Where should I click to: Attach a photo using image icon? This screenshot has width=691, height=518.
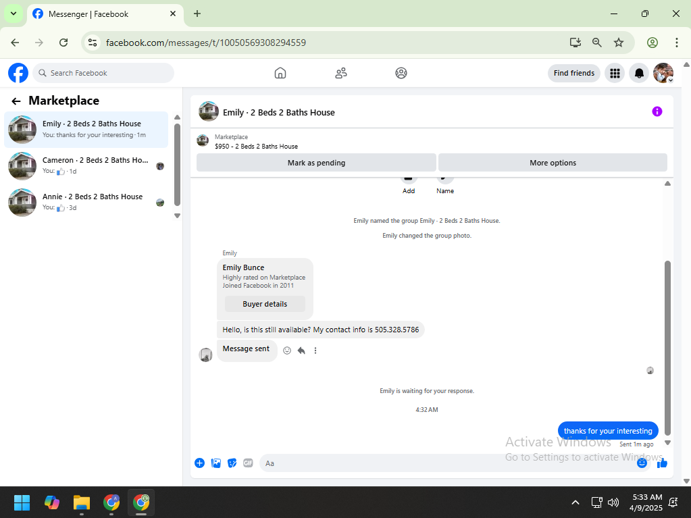coord(216,463)
